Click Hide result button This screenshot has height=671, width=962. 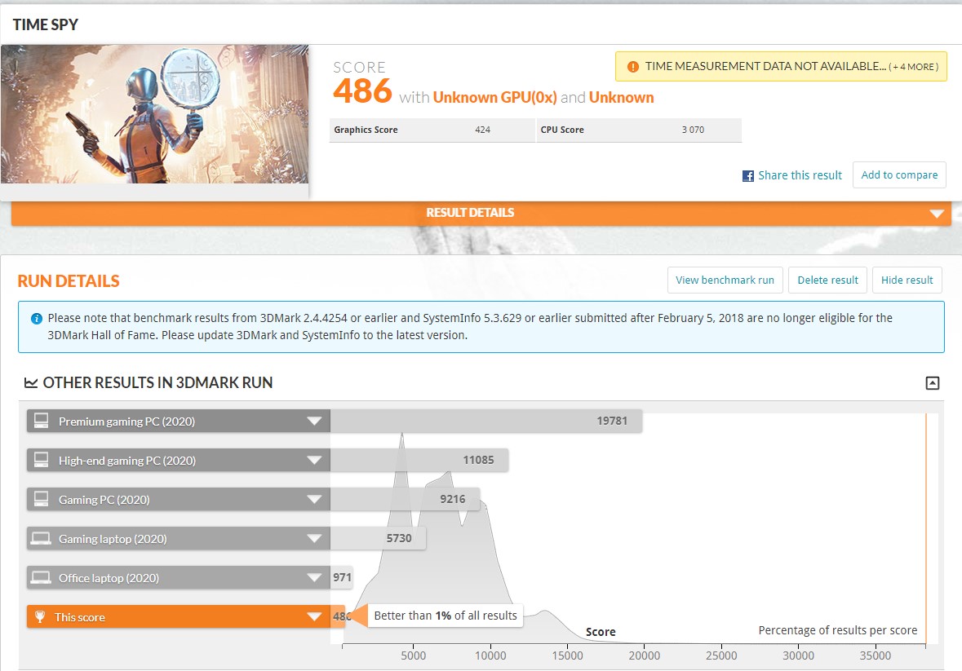pos(907,280)
